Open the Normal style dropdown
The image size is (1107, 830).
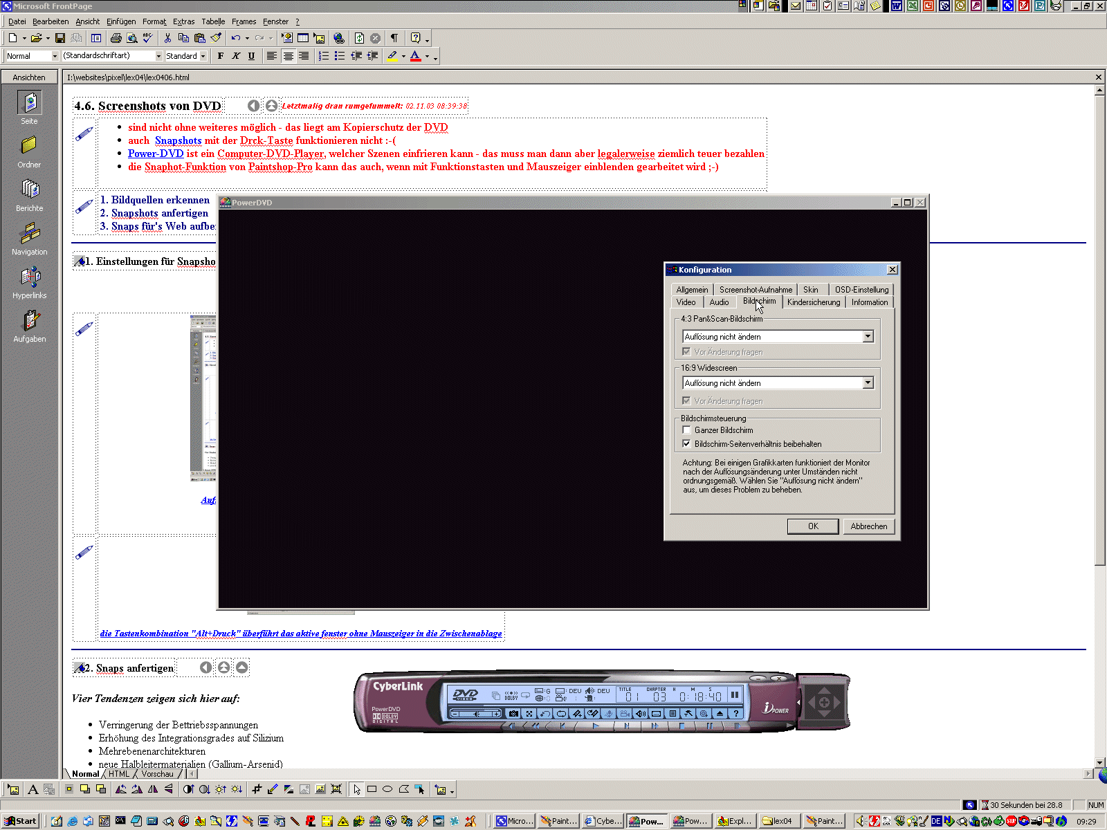point(55,56)
